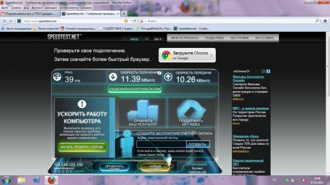The image size is (330, 185).
Task: Open the Мои результаты tab
Action: [x=185, y=38]
